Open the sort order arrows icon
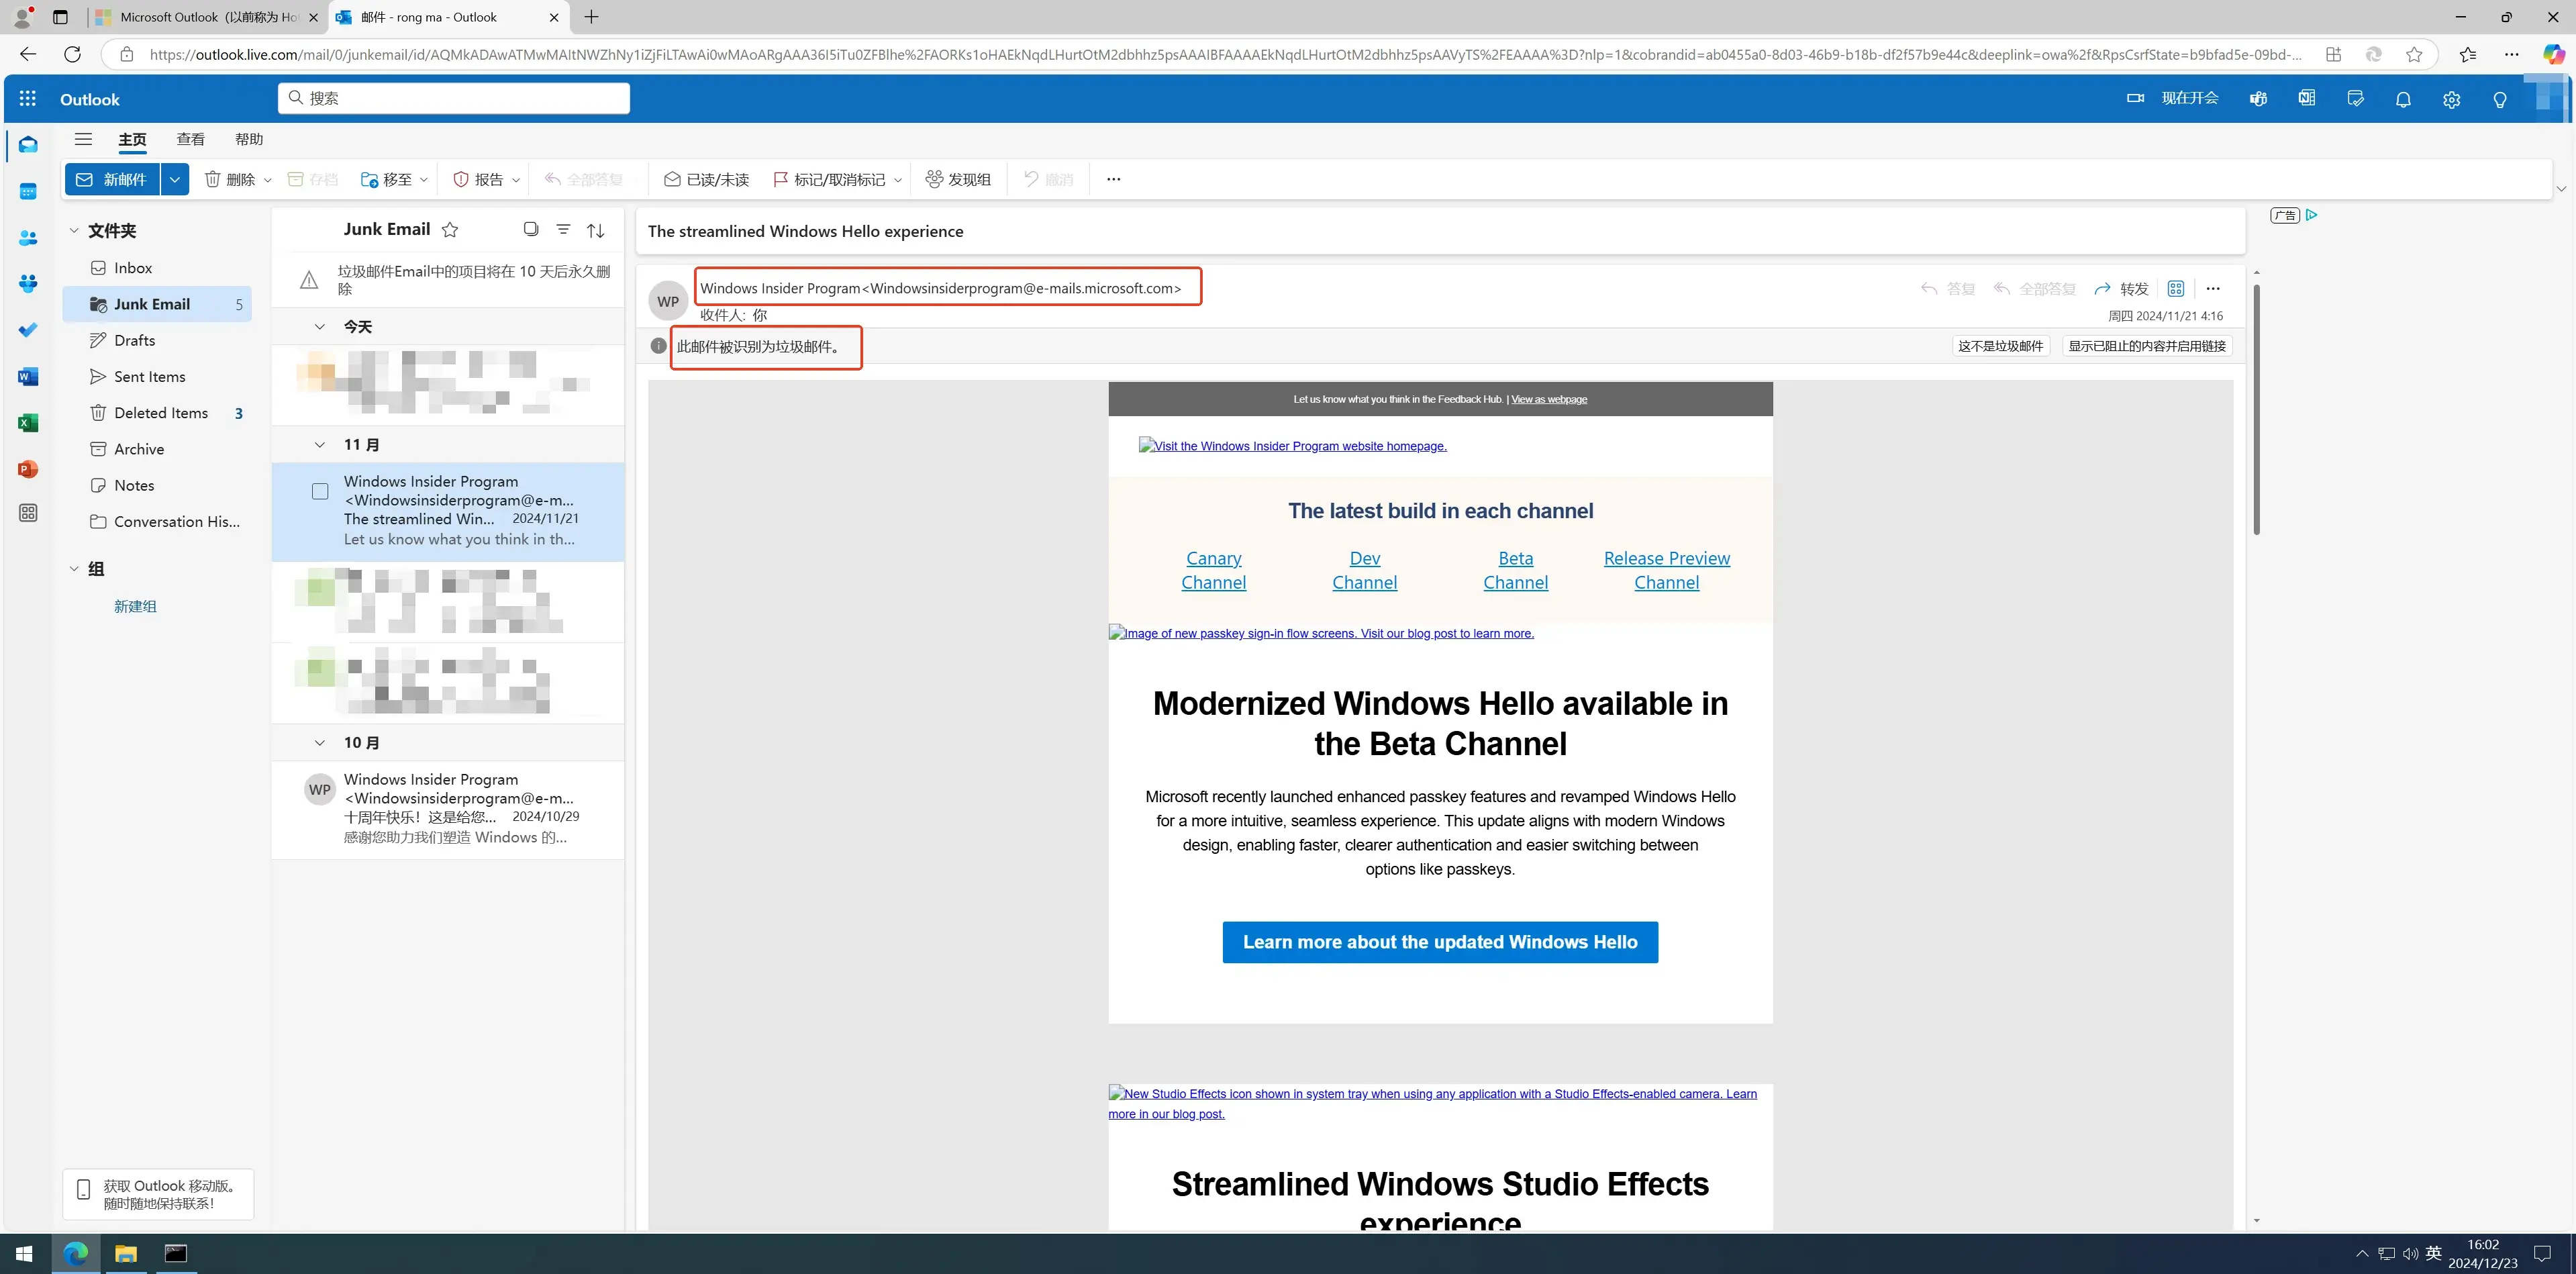Image resolution: width=2576 pixels, height=1274 pixels. [x=595, y=230]
